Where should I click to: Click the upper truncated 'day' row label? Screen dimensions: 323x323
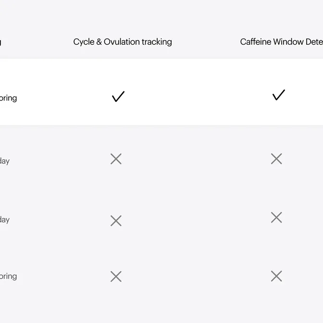click(x=5, y=161)
